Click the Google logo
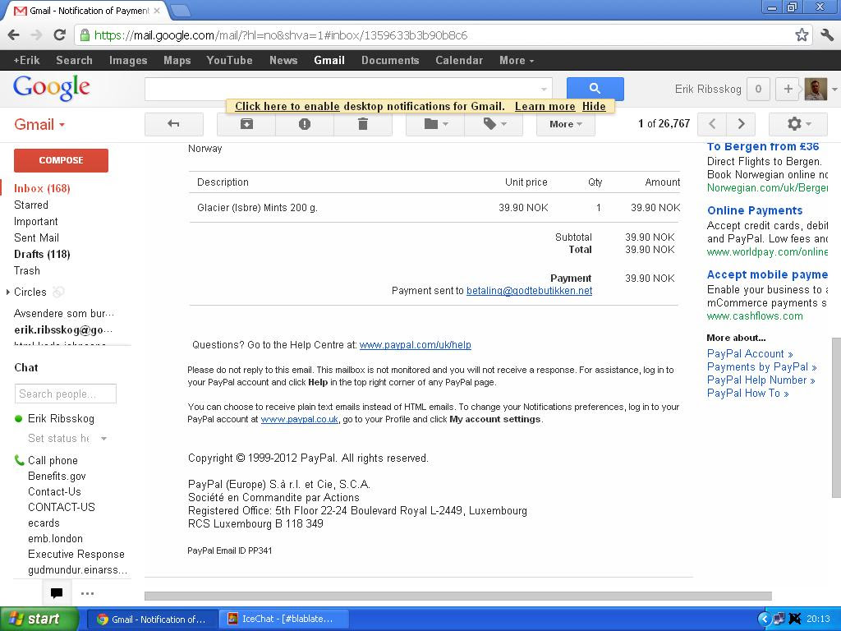 point(52,87)
